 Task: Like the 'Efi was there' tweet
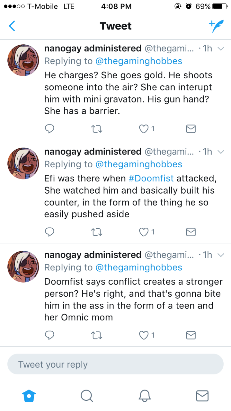[143, 232]
